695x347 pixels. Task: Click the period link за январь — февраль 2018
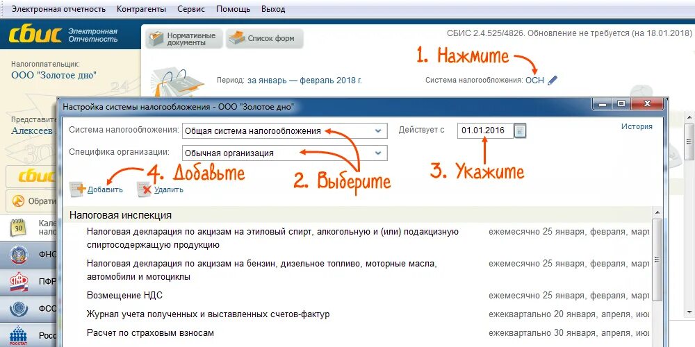pos(304,81)
